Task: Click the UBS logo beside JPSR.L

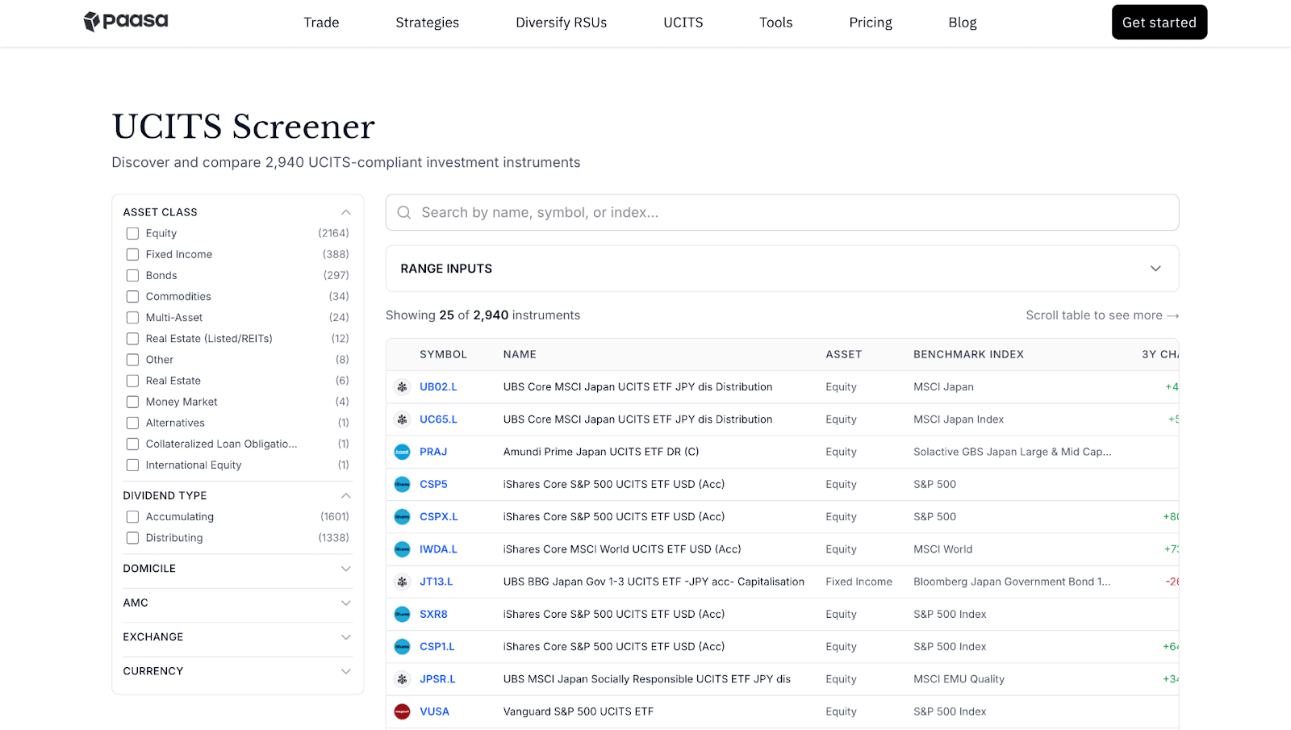Action: click(402, 679)
